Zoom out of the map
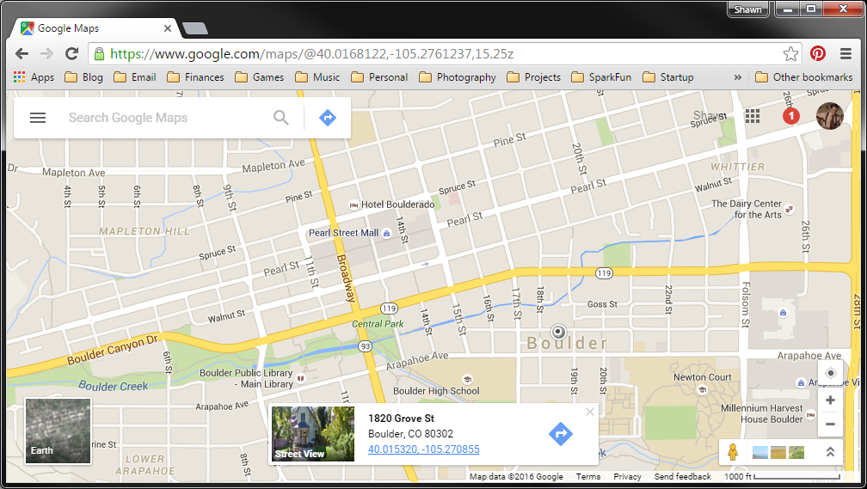Viewport: 867px width, 489px height. coord(830,425)
